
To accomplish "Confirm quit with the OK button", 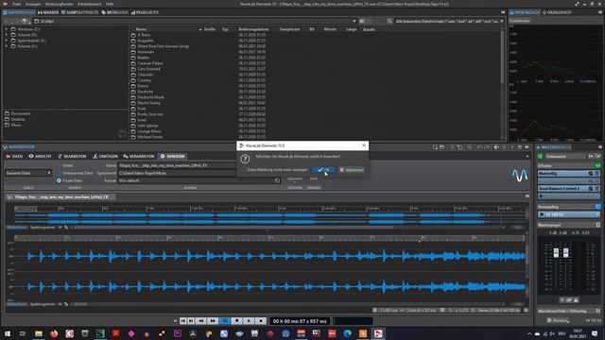I will [323, 170].
